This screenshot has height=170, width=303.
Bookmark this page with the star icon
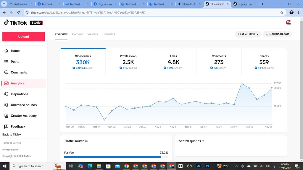(x=282, y=12)
